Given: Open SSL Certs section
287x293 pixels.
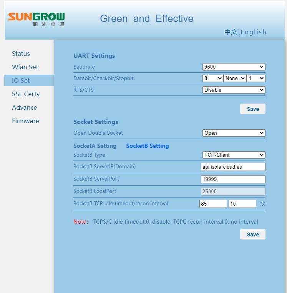Looking at the screenshot, I should point(25,94).
